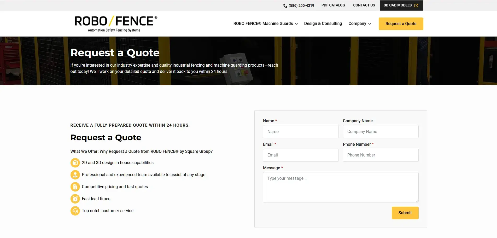Click the banner 'Request a Quote' title
The image size is (497, 238).
click(x=115, y=53)
